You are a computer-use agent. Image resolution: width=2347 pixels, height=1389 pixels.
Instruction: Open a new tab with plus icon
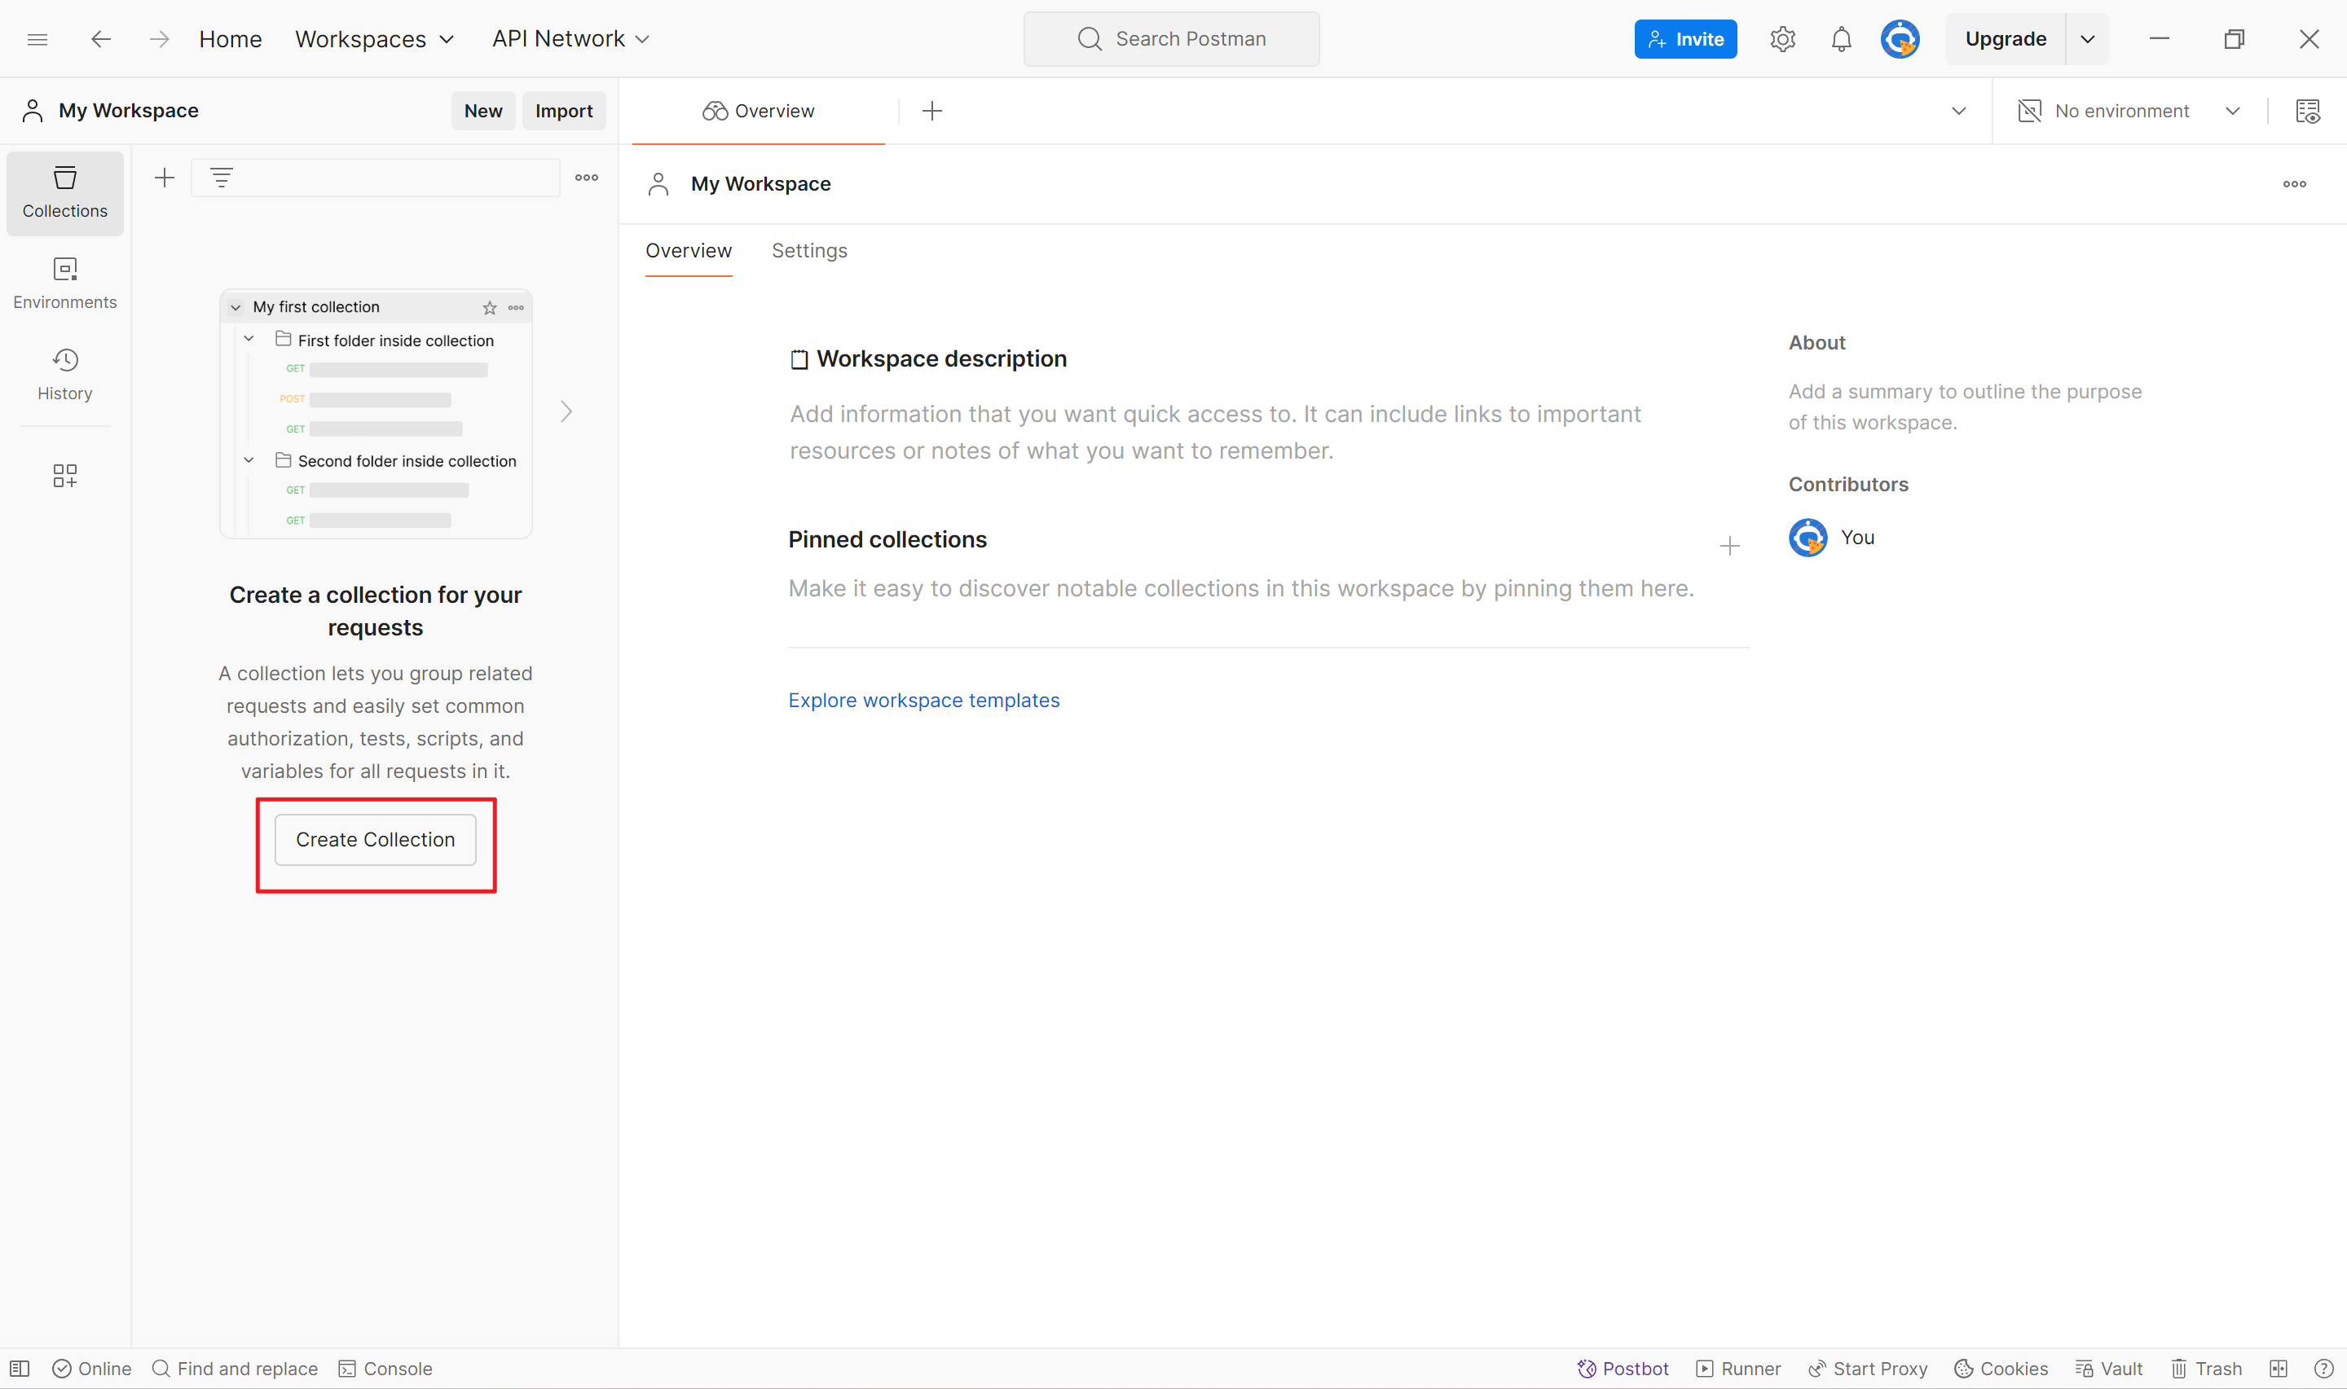click(931, 112)
